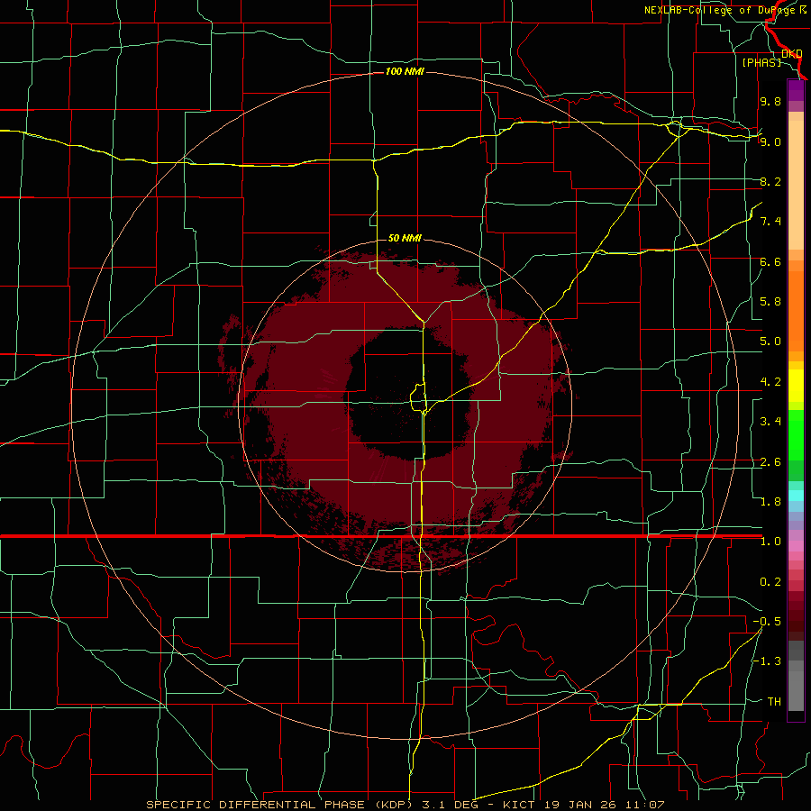The height and width of the screenshot is (811, 811).
Task: Click the cyan segment of the color bar
Action: [796, 496]
